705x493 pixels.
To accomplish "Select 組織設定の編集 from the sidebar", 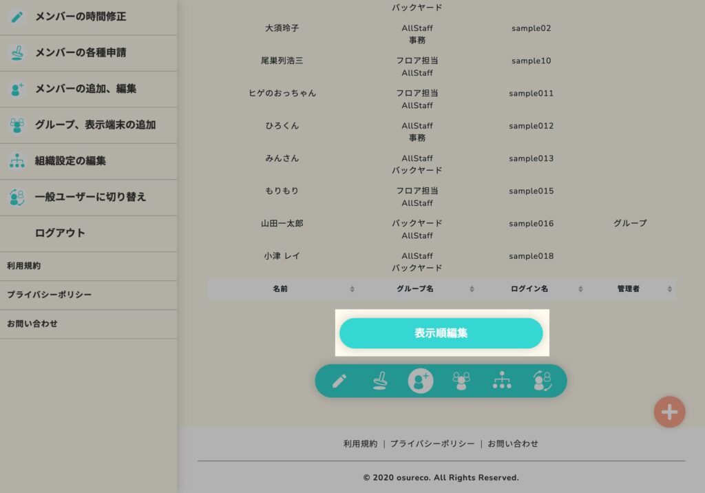I will 70,161.
